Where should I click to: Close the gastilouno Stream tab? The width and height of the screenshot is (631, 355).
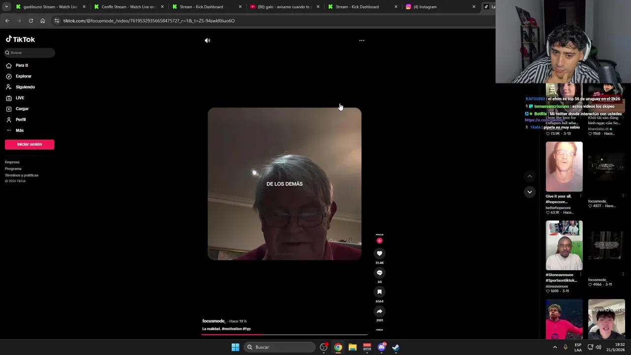click(x=84, y=7)
